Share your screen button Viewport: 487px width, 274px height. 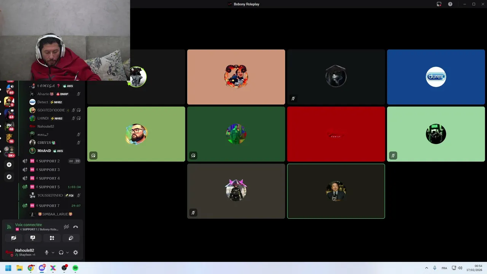click(33, 238)
